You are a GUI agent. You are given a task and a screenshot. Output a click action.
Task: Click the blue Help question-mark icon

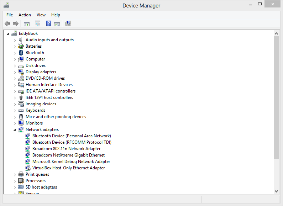click(x=48, y=23)
